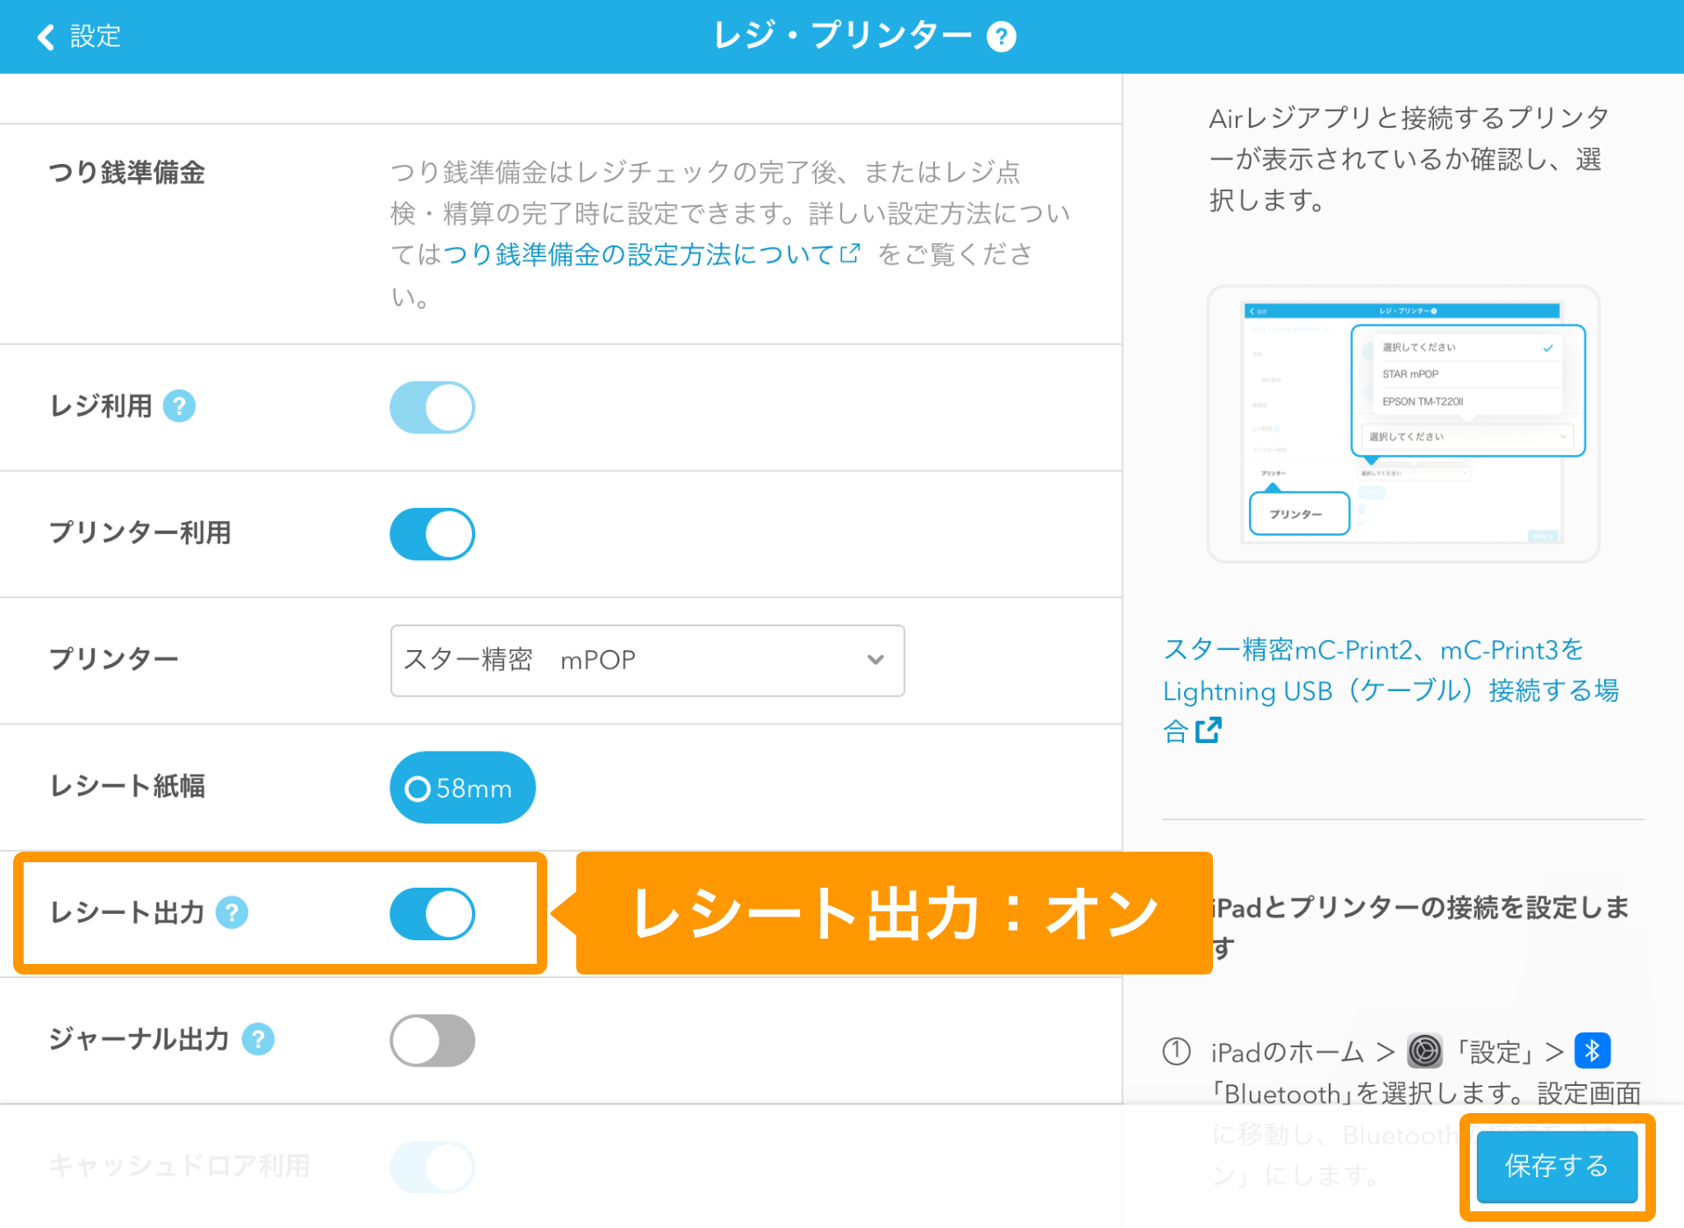Enable the ジャーナル出力 switch
The height and width of the screenshot is (1228, 1684).
(x=432, y=1040)
